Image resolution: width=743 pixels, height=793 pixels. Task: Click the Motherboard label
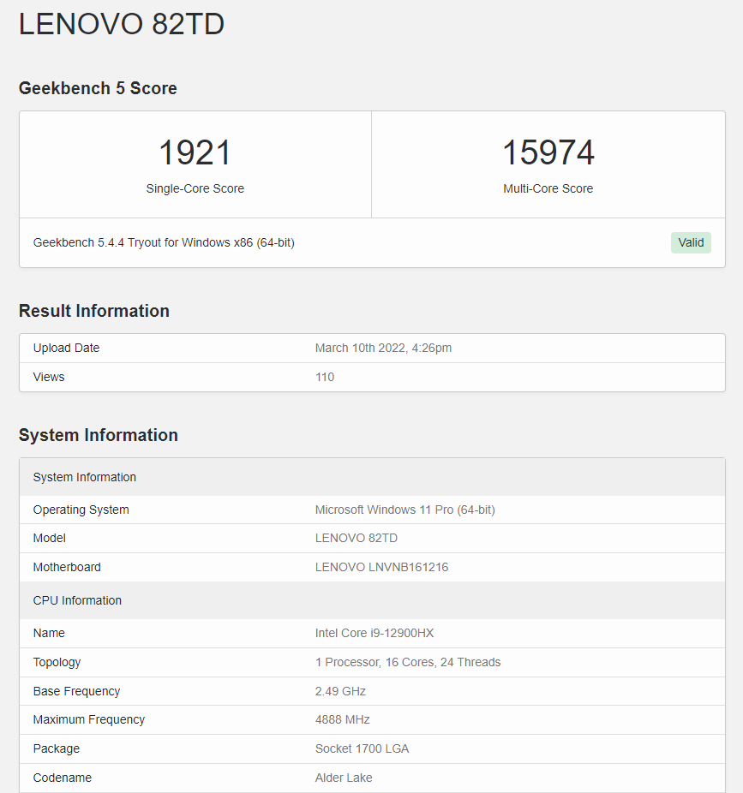(x=67, y=567)
